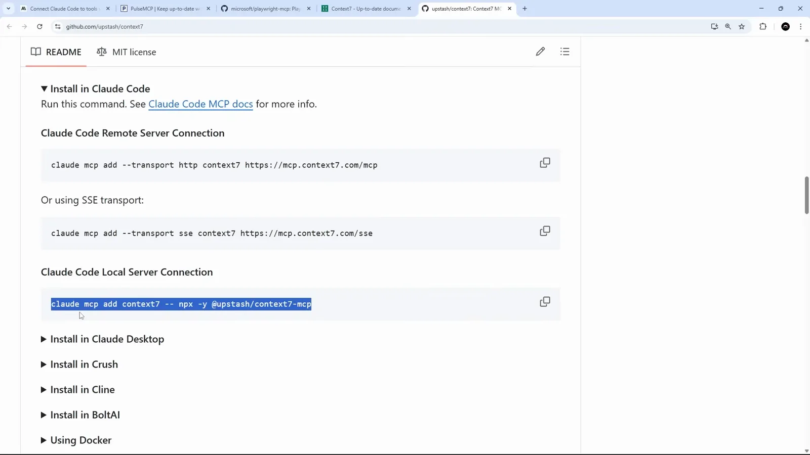Viewport: 810px width, 455px height.
Task: Click the sse transport command text
Action: (x=212, y=234)
